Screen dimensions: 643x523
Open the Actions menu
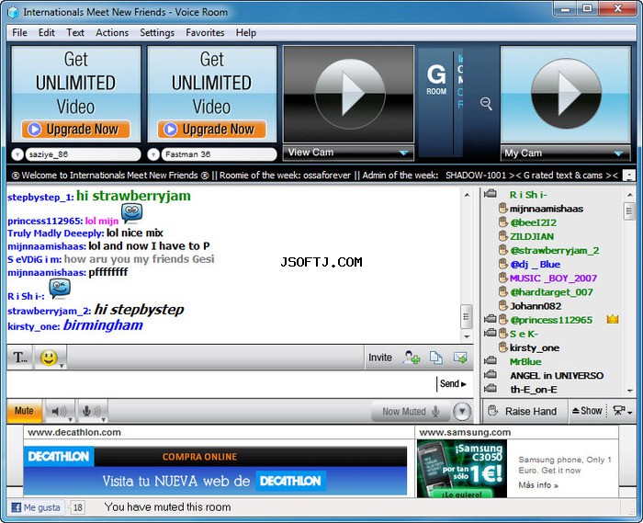pos(112,33)
